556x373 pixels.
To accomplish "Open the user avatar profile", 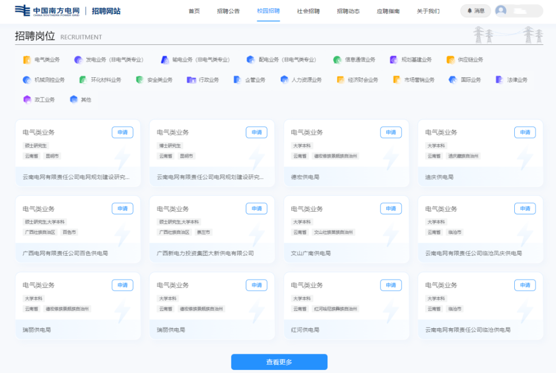I will 501,11.
